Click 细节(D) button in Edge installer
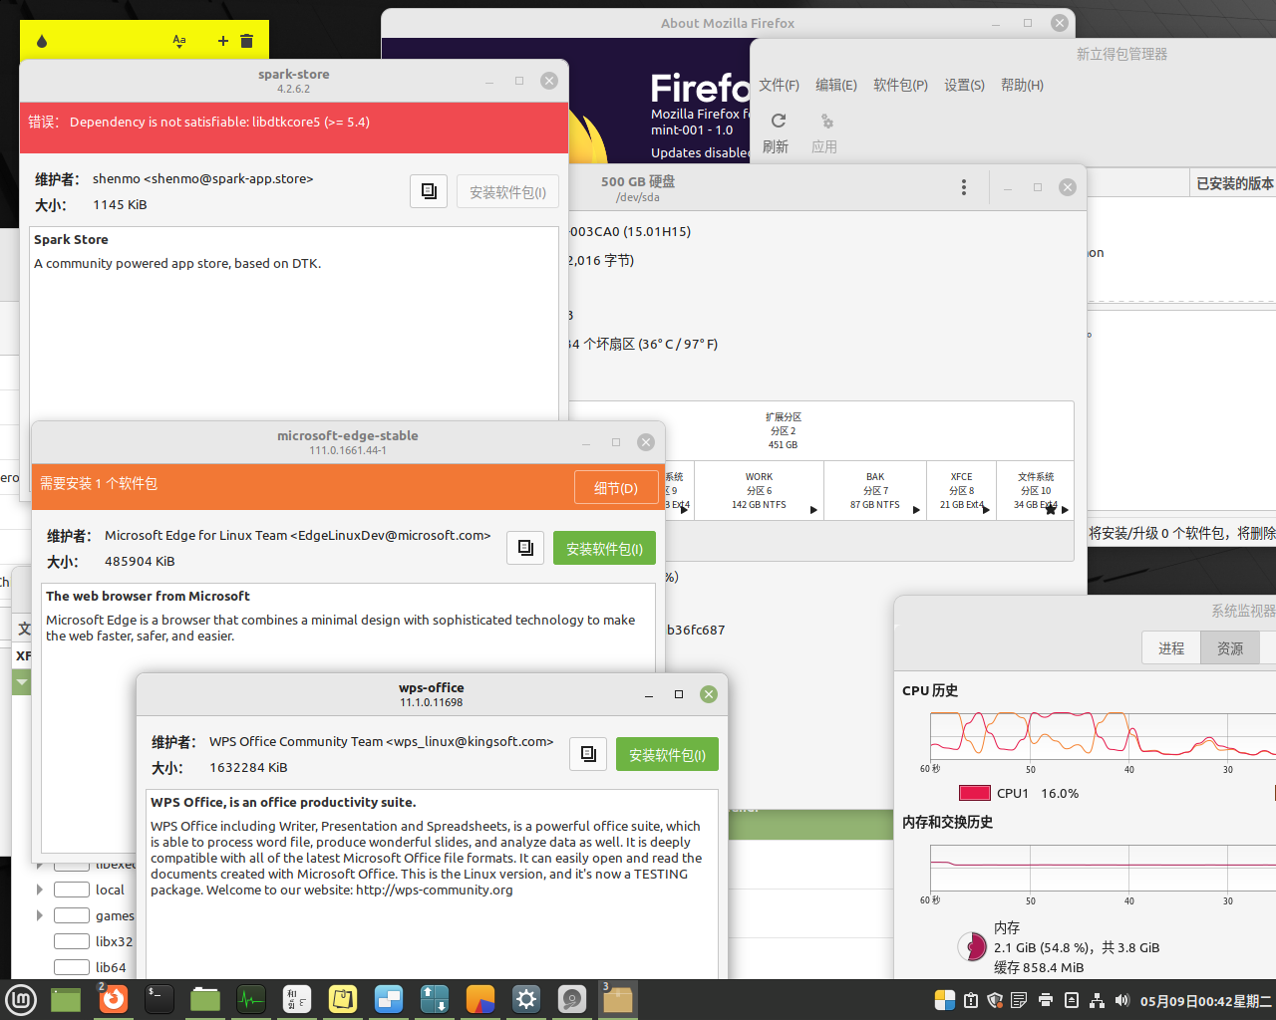The image size is (1276, 1020). click(x=616, y=487)
